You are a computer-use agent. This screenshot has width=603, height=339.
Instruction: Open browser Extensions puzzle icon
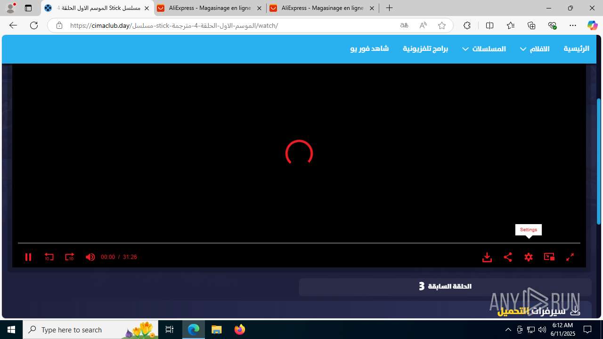pos(467,25)
